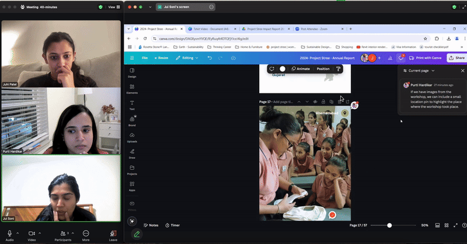Viewport: 467px width, 244px height.
Task: Open the Chrome bookmarks apps grid icon
Action: point(130,47)
